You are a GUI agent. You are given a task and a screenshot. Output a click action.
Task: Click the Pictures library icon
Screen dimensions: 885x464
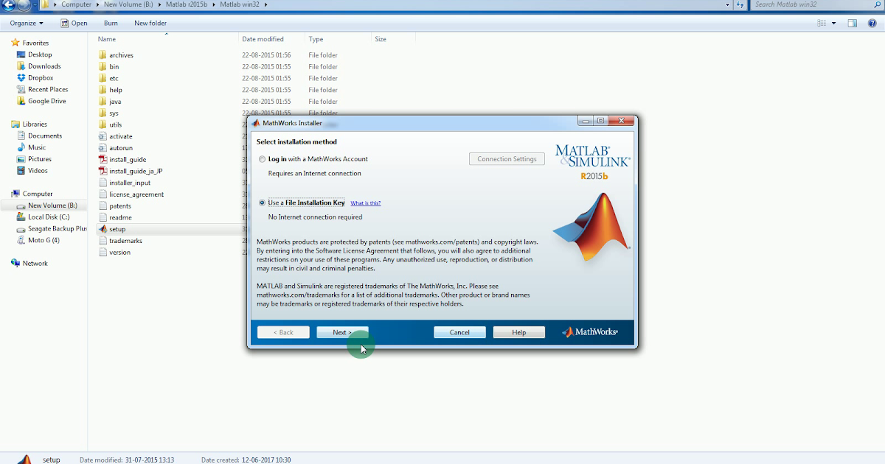click(x=21, y=159)
